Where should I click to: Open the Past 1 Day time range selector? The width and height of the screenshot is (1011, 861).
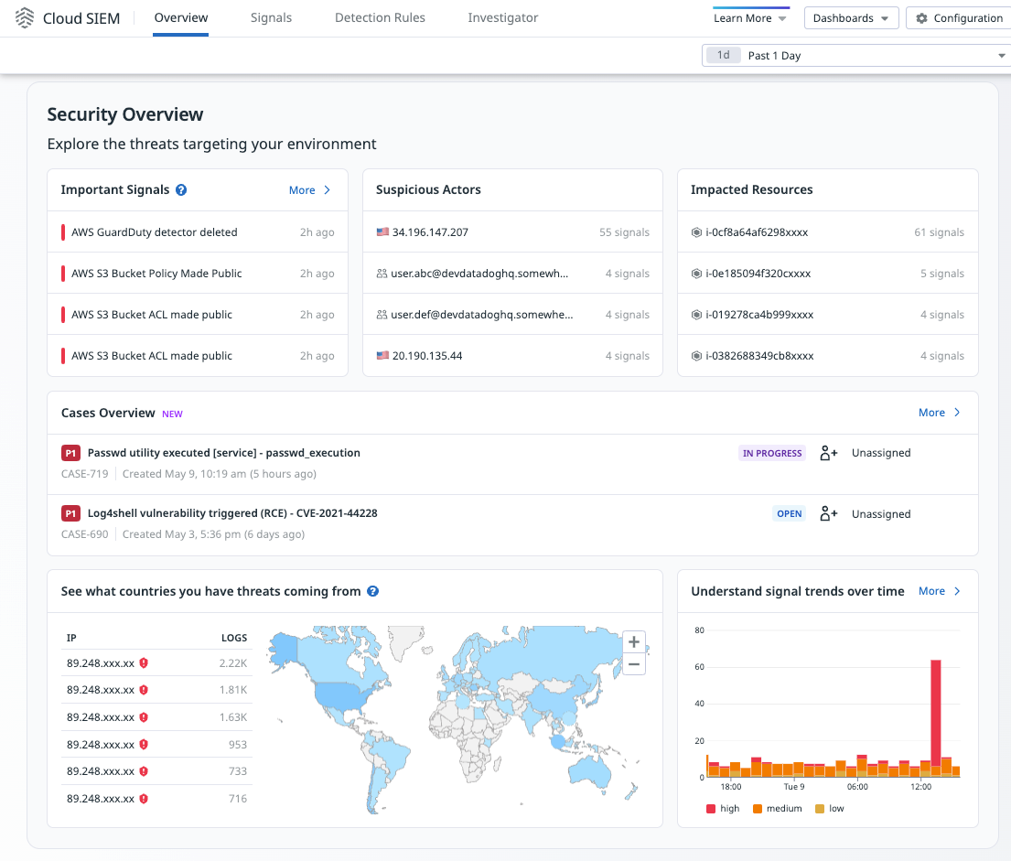pyautogui.click(x=855, y=56)
